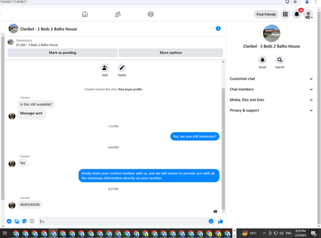Click the 'Message sent' bubble
The width and height of the screenshot is (321, 238).
pyautogui.click(x=31, y=114)
